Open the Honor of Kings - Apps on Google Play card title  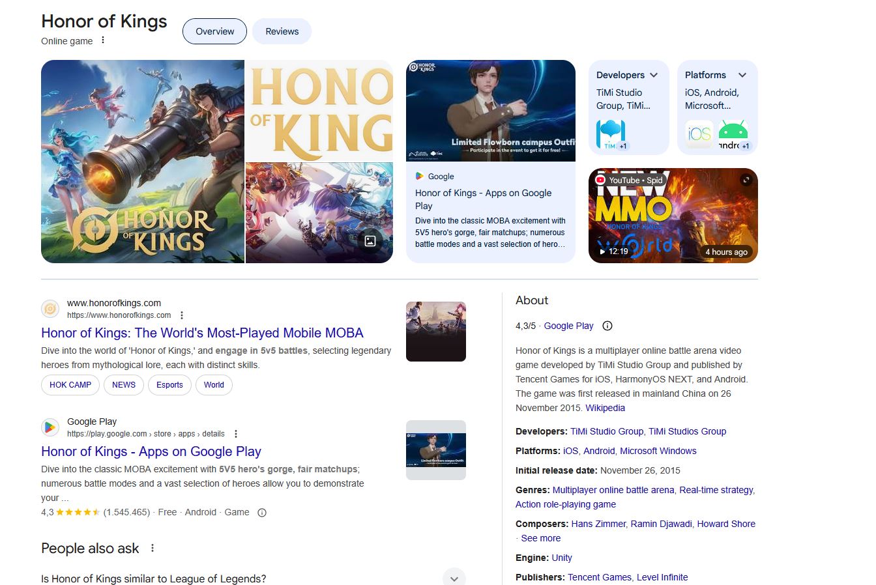click(x=484, y=199)
